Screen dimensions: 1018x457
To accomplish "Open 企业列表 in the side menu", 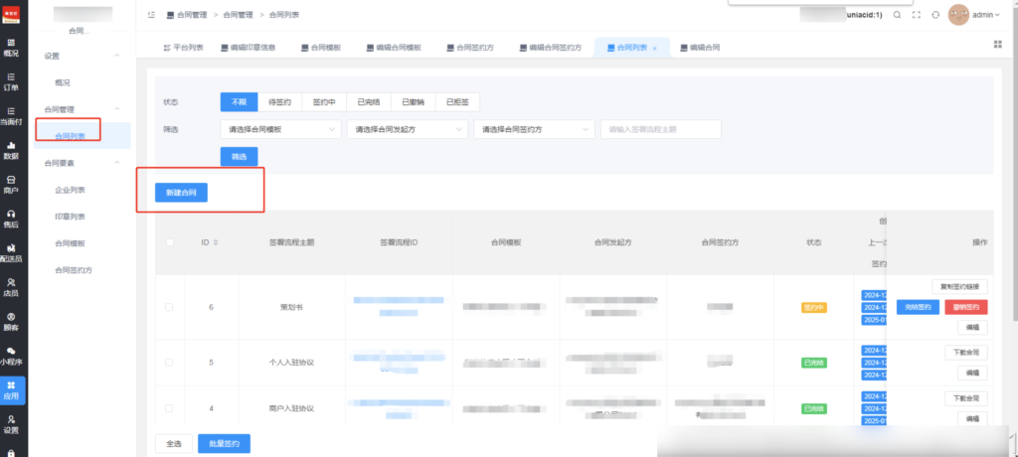I will pyautogui.click(x=71, y=190).
